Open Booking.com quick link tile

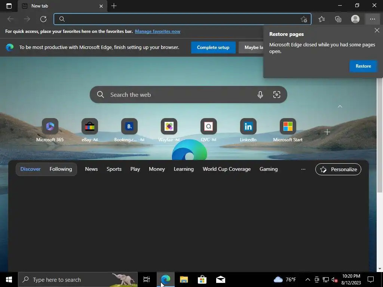tap(129, 130)
